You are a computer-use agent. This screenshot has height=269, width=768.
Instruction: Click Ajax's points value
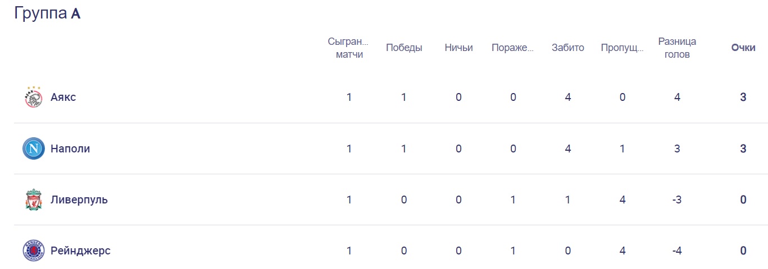coord(743,98)
